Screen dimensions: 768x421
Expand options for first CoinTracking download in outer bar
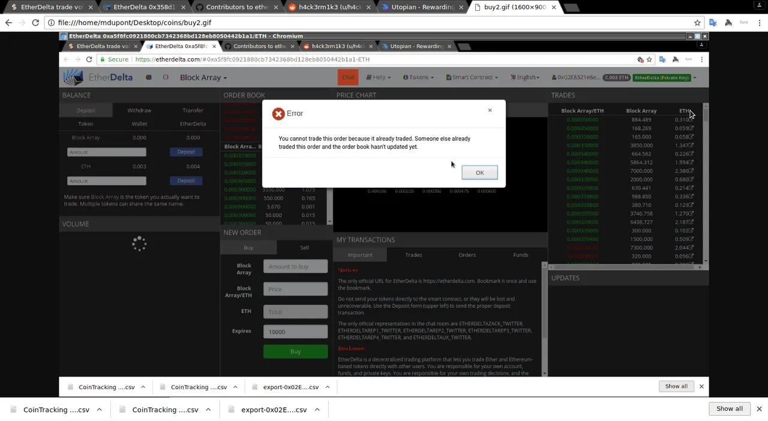[x=99, y=410]
